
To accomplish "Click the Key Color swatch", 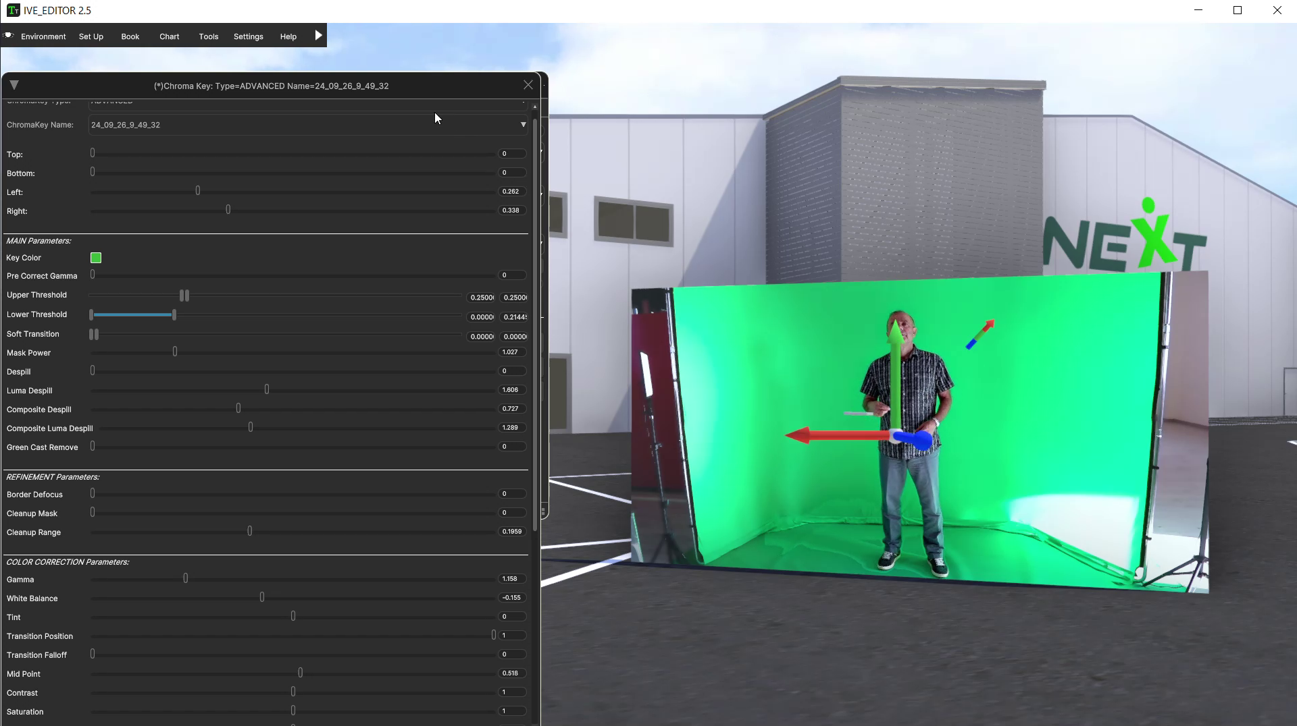I will (x=95, y=258).
